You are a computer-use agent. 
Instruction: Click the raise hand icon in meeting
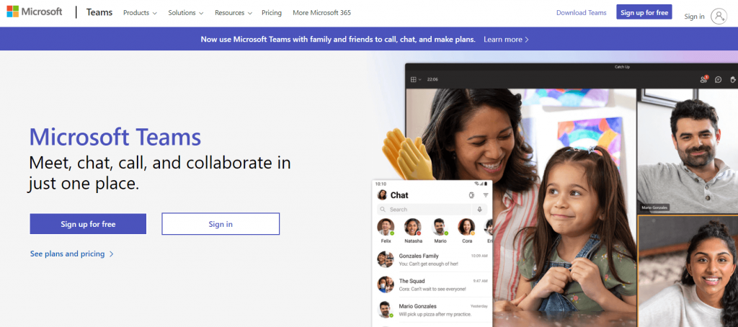click(x=733, y=79)
